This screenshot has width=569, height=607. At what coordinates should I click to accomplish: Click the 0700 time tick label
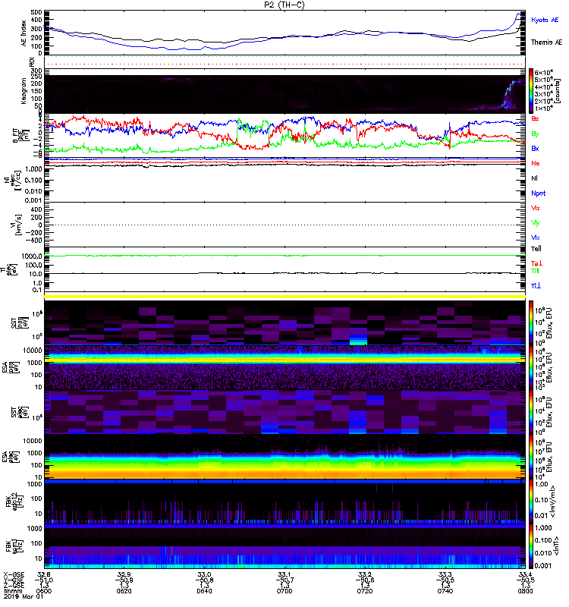(x=284, y=591)
